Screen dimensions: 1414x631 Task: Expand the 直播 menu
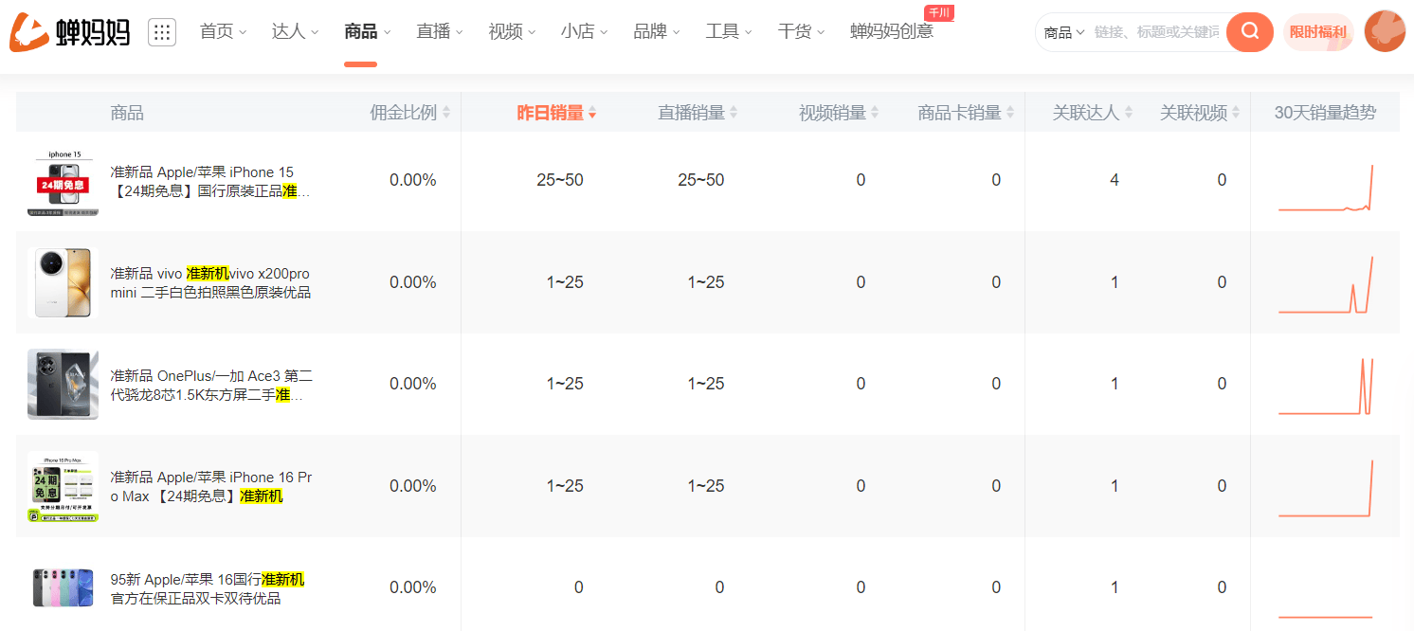pyautogui.click(x=440, y=31)
